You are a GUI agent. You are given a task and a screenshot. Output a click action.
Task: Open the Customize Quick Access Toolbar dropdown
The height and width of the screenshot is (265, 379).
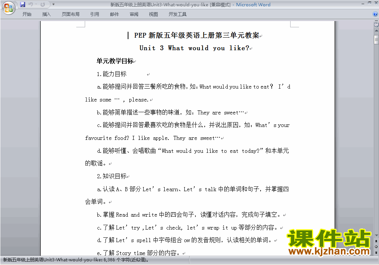pyautogui.click(x=53, y=4)
